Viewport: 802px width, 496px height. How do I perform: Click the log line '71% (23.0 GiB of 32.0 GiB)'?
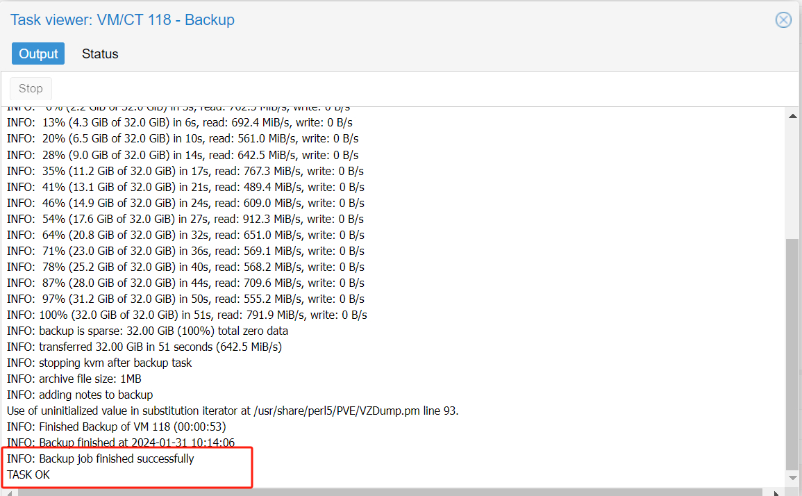coord(185,251)
